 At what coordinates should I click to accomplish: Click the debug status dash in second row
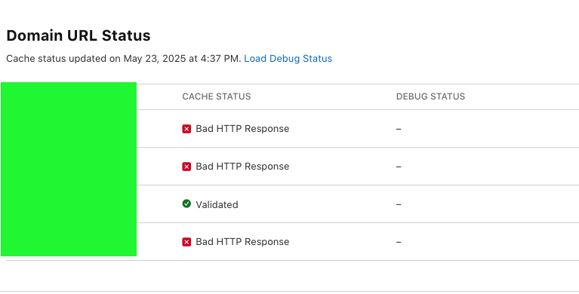[399, 167]
